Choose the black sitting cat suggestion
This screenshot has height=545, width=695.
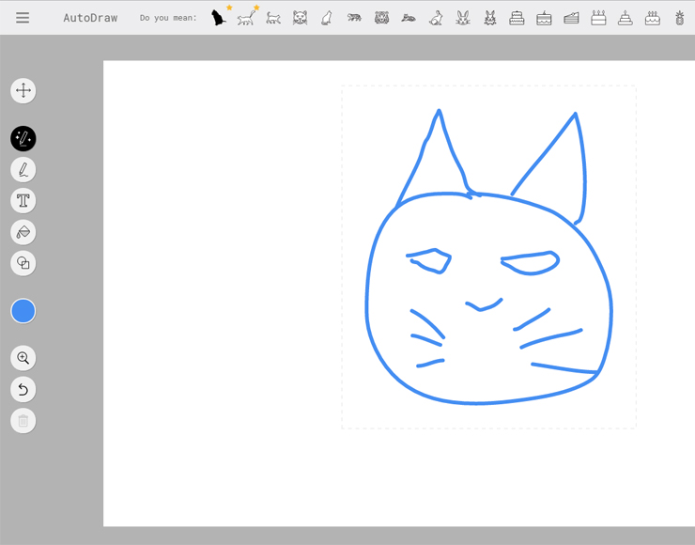tap(219, 17)
